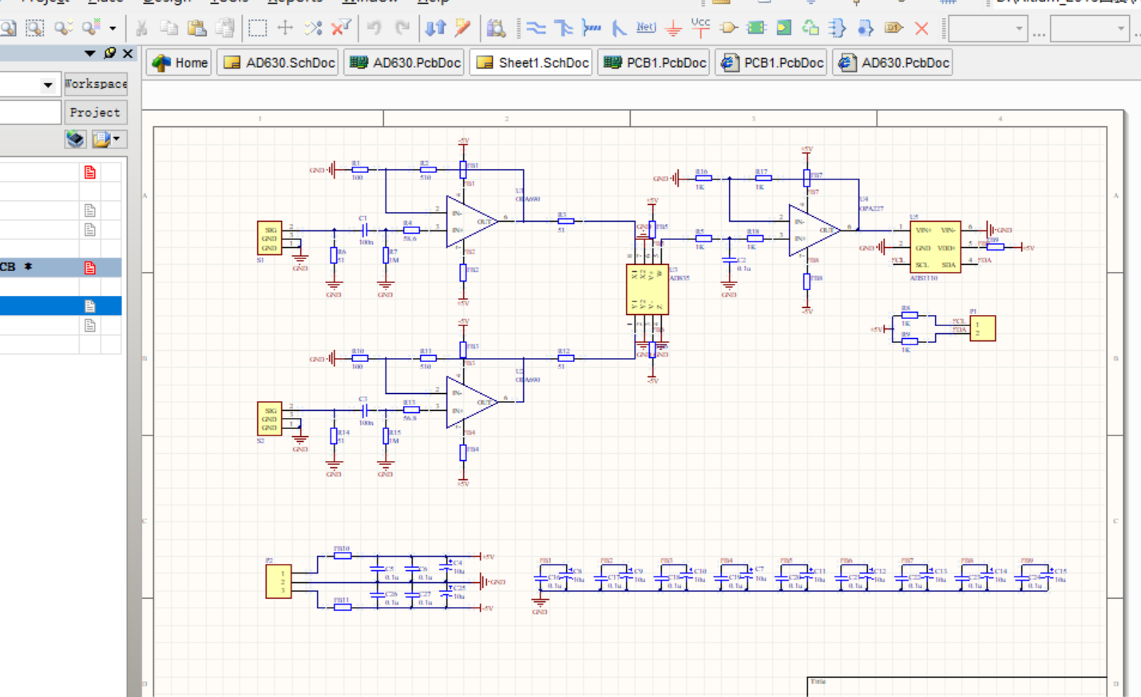Click the panel compile/refresh icon
This screenshot has height=697, width=1141.
pos(75,140)
